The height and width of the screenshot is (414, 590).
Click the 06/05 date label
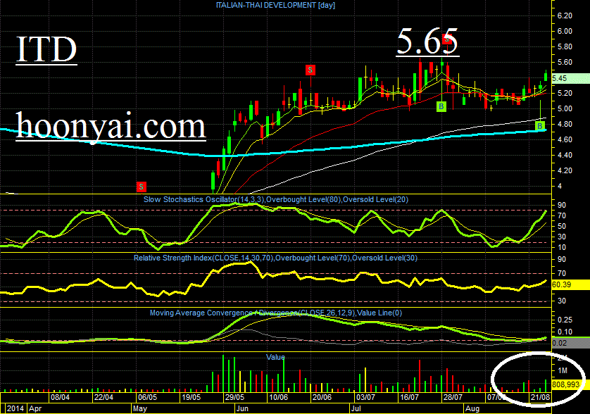pos(148,397)
